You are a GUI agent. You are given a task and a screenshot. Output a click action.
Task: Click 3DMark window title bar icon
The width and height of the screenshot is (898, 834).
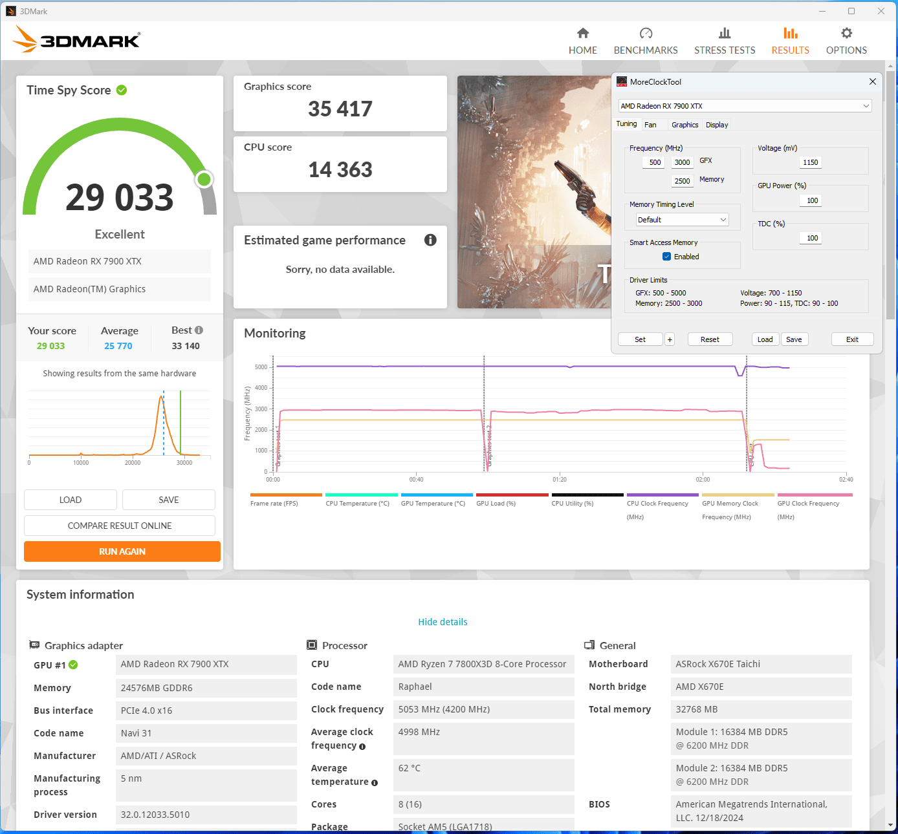coord(11,11)
